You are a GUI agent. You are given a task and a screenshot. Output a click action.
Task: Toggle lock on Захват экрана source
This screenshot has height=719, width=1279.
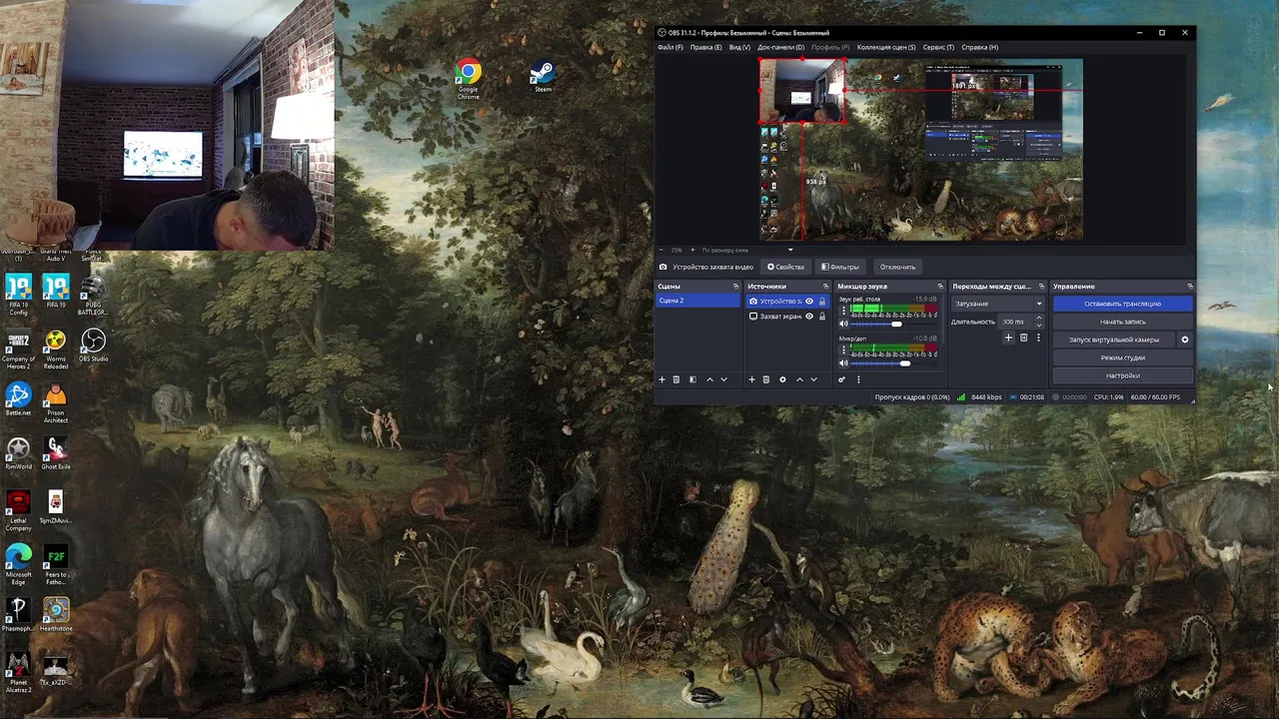(822, 317)
